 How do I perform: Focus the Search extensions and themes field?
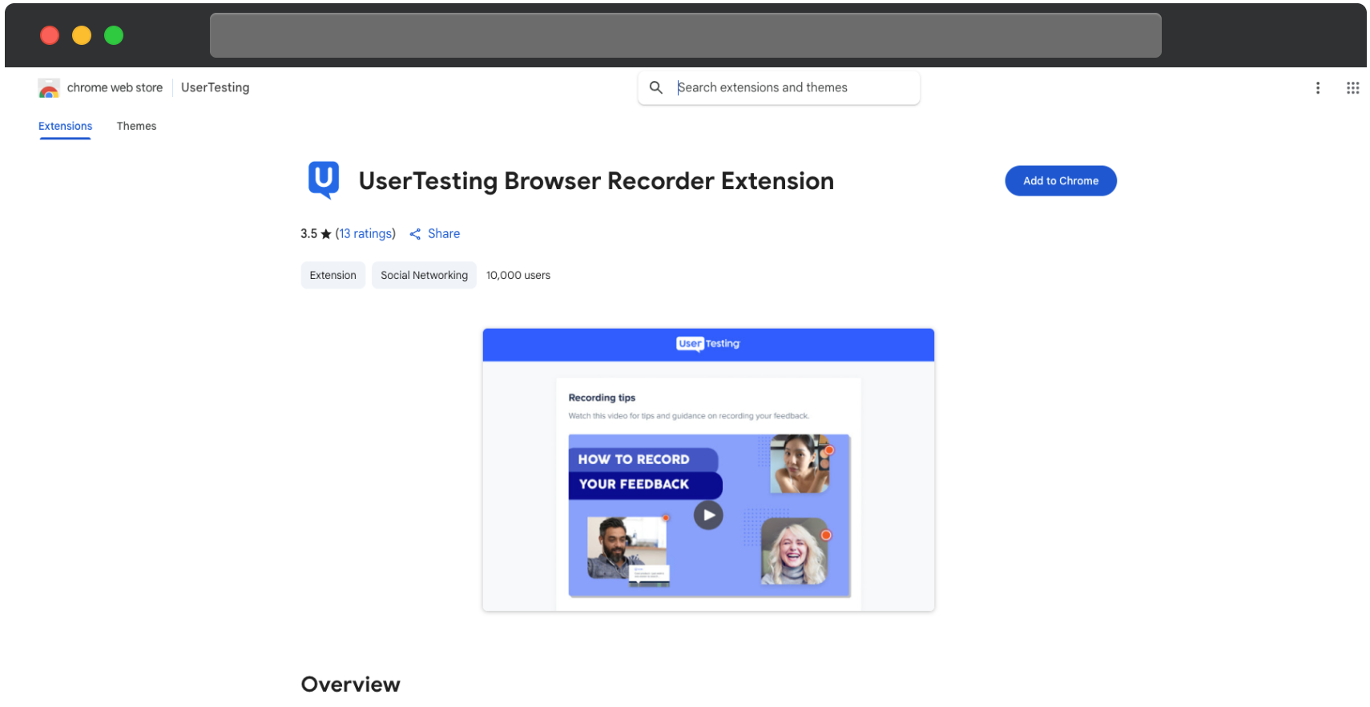[x=779, y=87]
